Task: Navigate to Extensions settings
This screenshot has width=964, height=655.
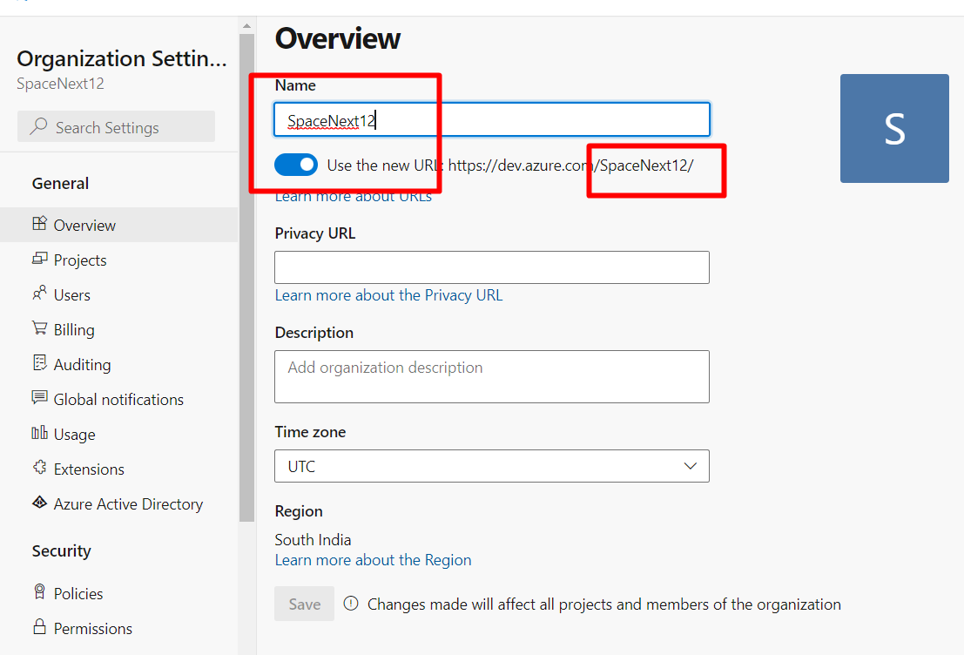Action: (x=118, y=469)
